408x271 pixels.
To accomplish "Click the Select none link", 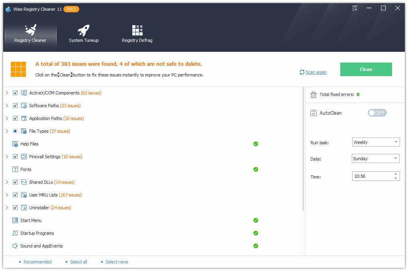I will point(117,262).
